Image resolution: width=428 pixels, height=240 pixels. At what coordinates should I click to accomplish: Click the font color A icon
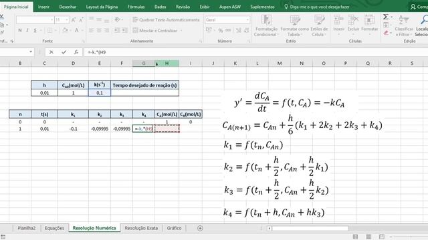(x=77, y=30)
